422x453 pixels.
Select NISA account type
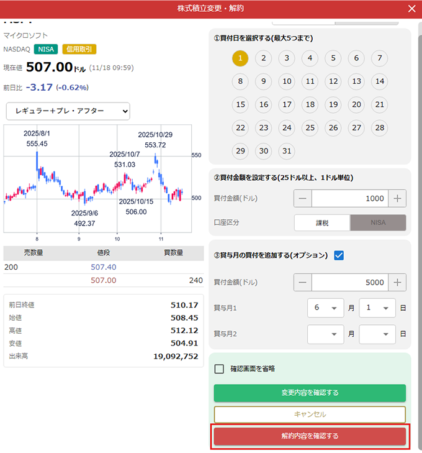click(x=378, y=223)
